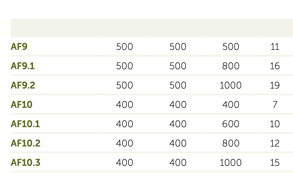
Task: Click the 600 cell in AF10.1 row
Action: 231,124
